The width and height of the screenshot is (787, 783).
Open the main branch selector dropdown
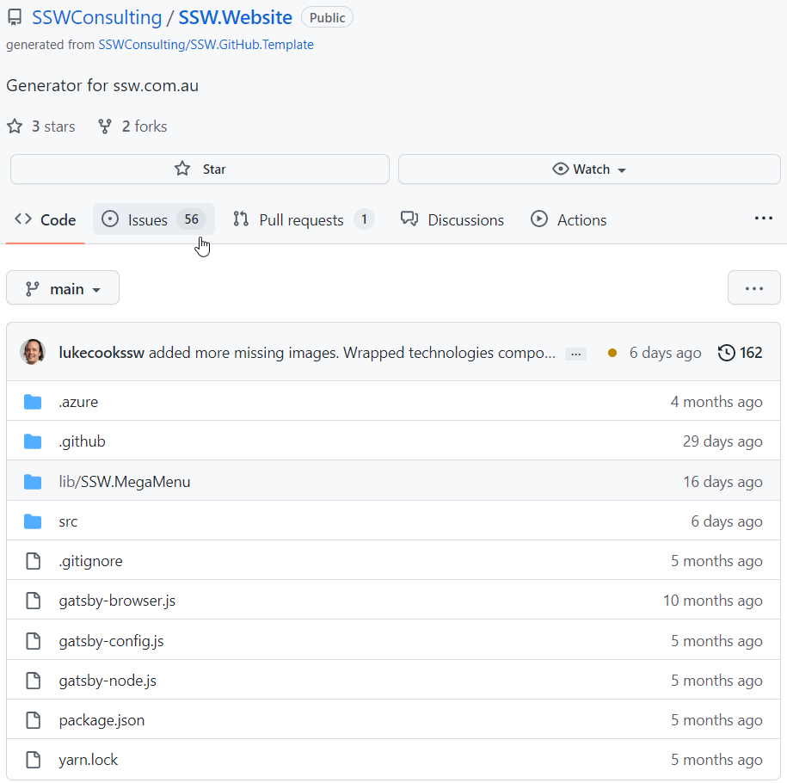63,288
